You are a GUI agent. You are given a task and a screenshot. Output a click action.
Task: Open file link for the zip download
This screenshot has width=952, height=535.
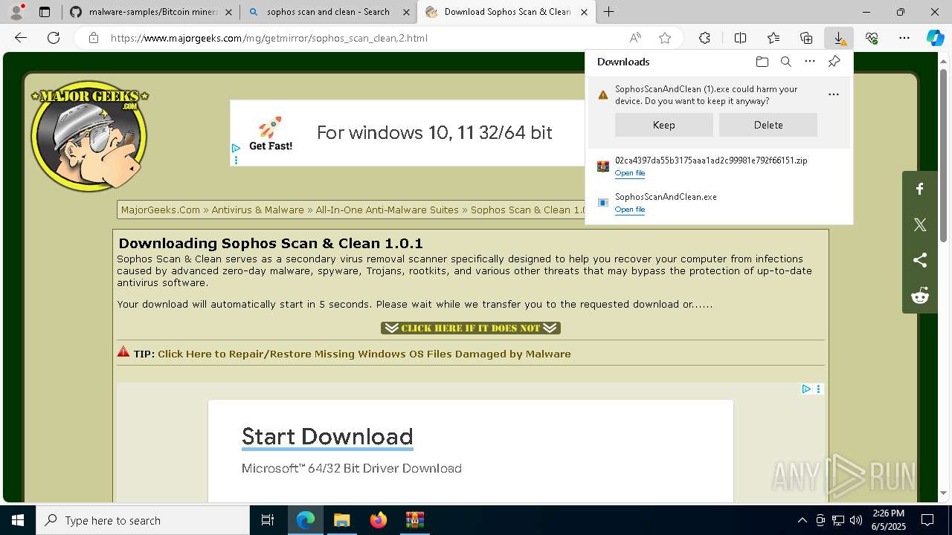click(x=629, y=173)
